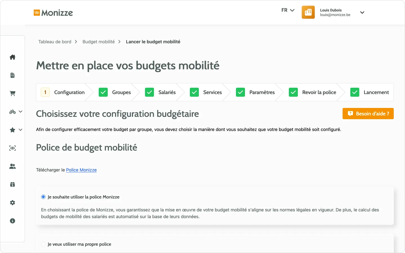
Task: Open the shopping cart icon
Action: 12,93
